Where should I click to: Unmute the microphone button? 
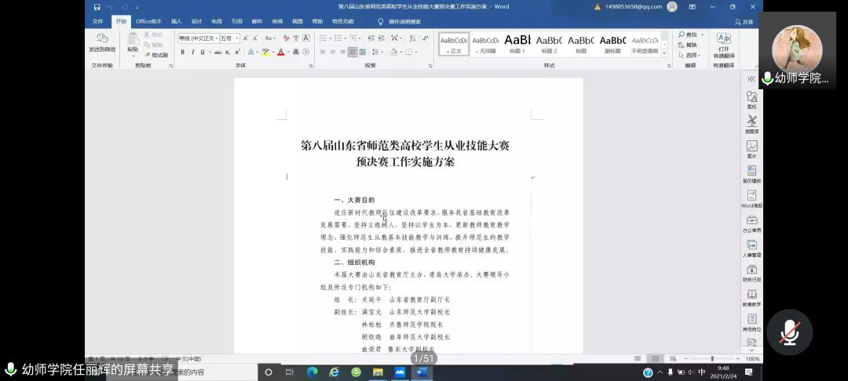(x=789, y=332)
